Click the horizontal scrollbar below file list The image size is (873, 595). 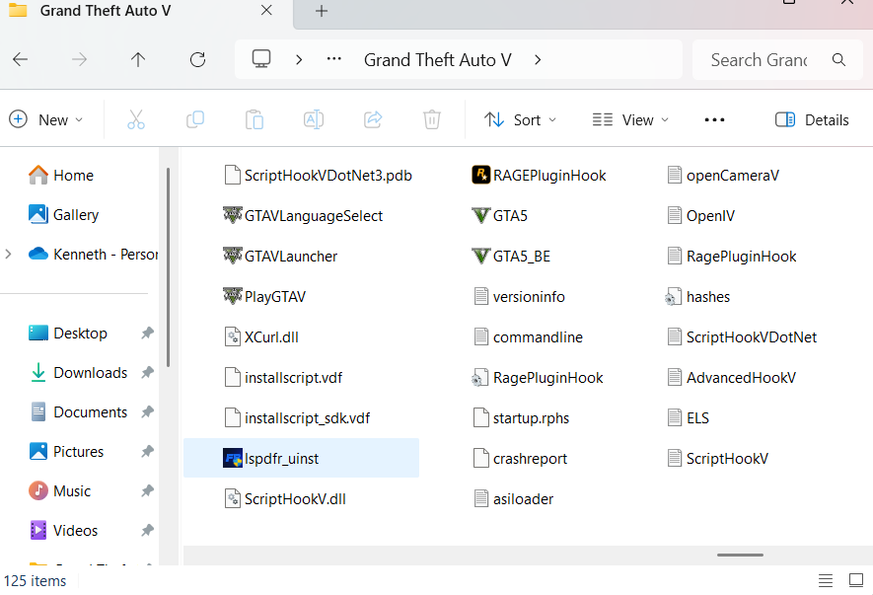click(740, 555)
